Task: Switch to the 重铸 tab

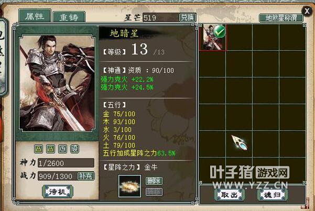Action: pyautogui.click(x=69, y=17)
